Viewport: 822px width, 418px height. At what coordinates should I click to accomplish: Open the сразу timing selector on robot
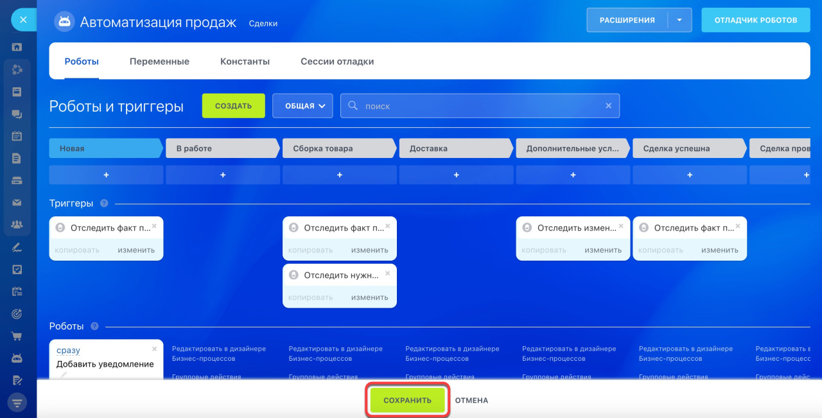point(68,350)
